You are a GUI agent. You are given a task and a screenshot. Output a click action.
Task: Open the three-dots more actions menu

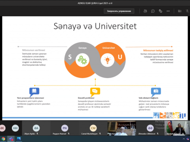tap(168, 11)
